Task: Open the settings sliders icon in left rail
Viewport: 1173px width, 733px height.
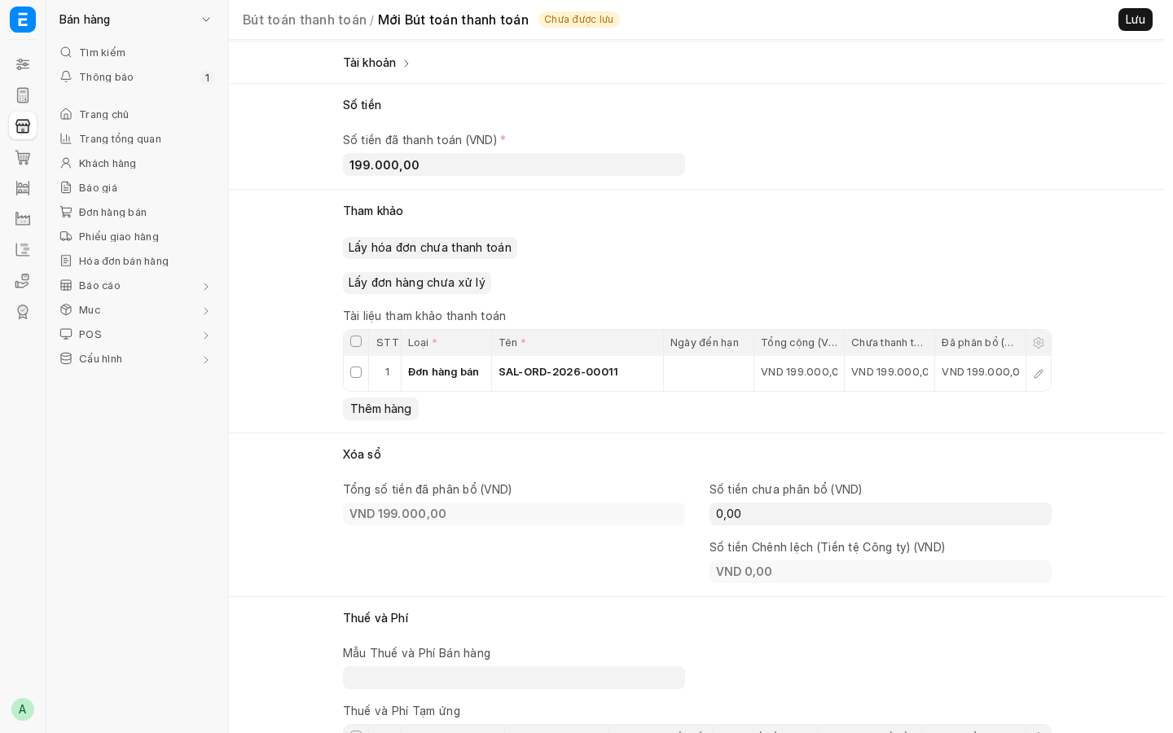Action: pos(23,64)
